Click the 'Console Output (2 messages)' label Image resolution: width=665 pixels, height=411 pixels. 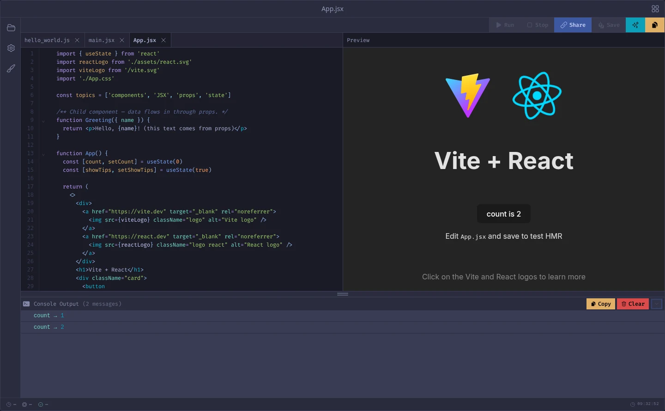pyautogui.click(x=78, y=304)
